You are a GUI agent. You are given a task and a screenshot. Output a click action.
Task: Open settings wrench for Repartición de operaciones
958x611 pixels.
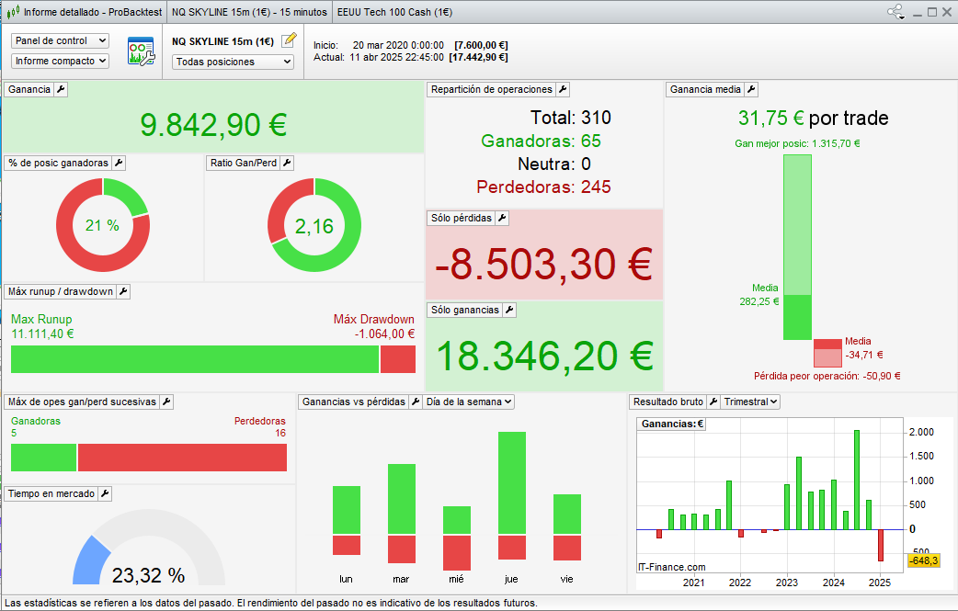coord(563,89)
